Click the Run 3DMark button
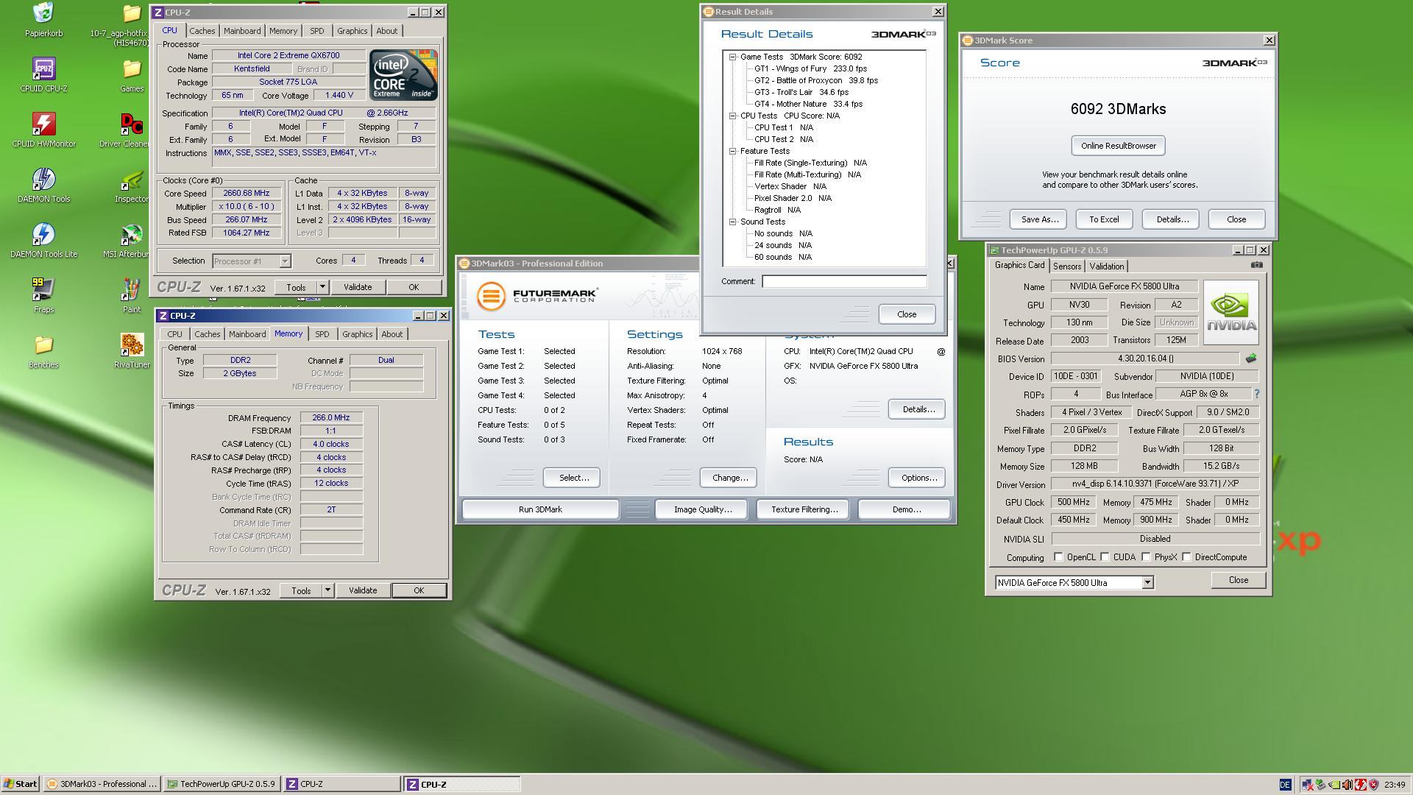The image size is (1413, 795). coord(540,509)
